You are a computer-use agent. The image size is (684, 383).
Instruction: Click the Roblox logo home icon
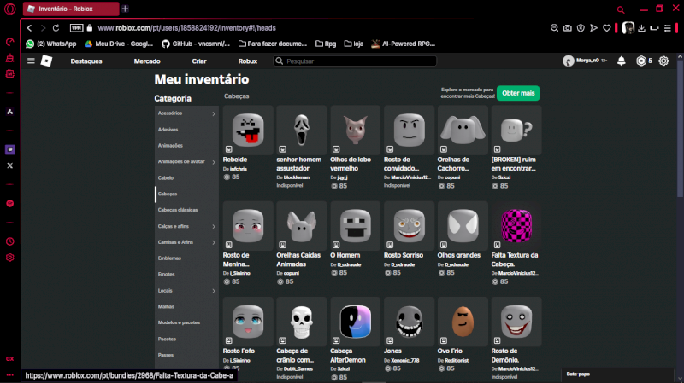pos(47,61)
